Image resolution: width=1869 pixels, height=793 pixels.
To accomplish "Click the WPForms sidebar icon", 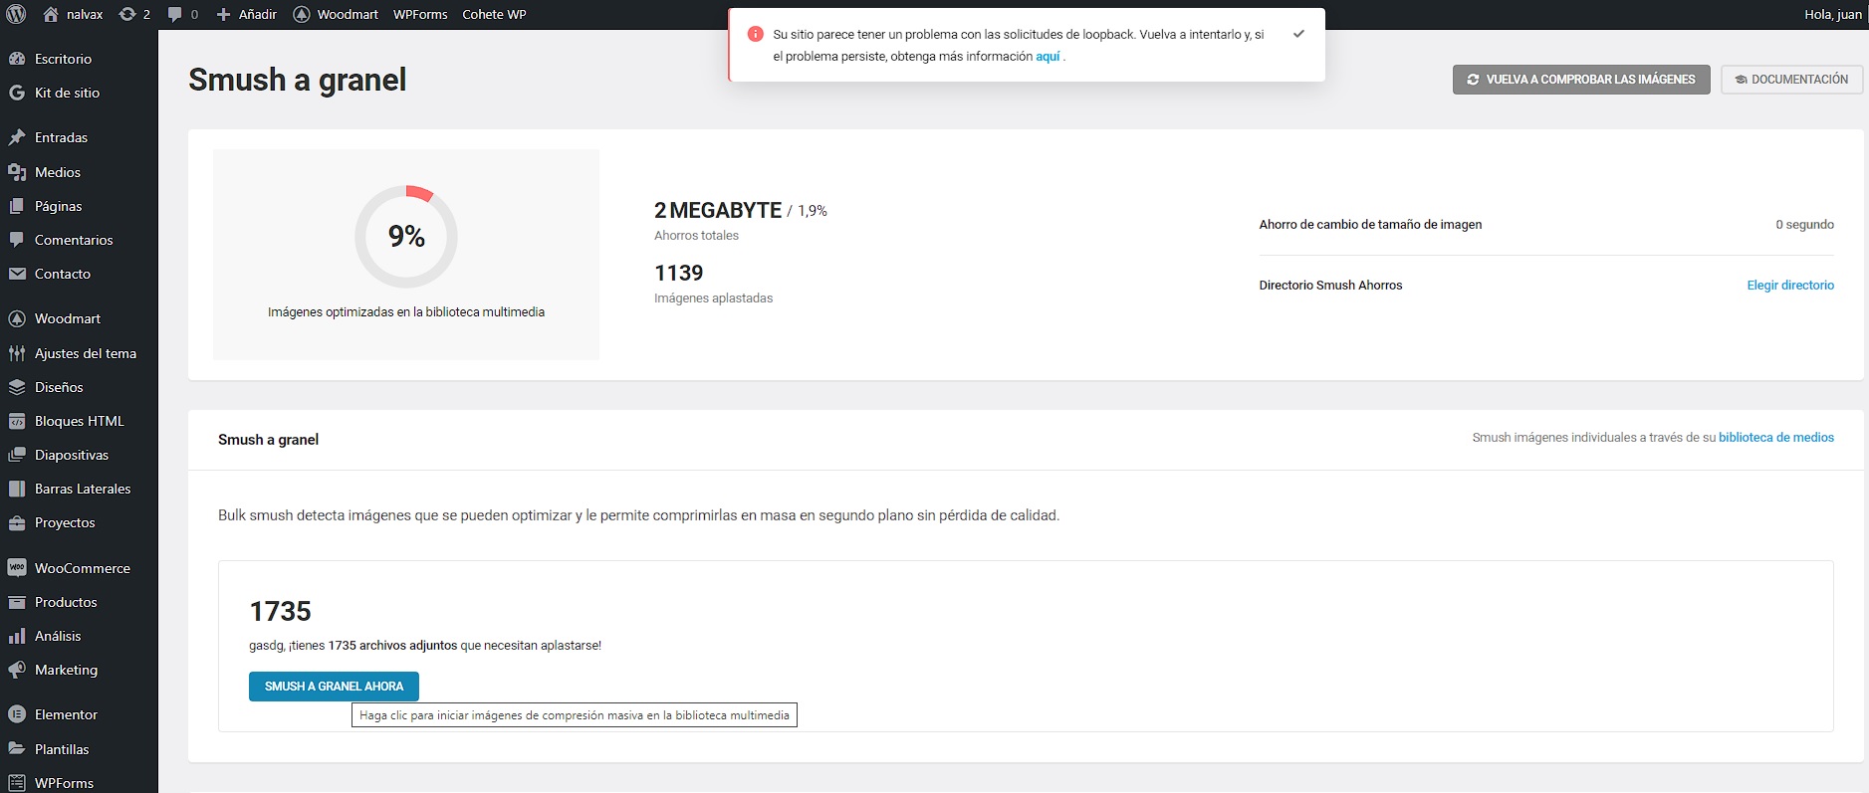I will pyautogui.click(x=17, y=783).
